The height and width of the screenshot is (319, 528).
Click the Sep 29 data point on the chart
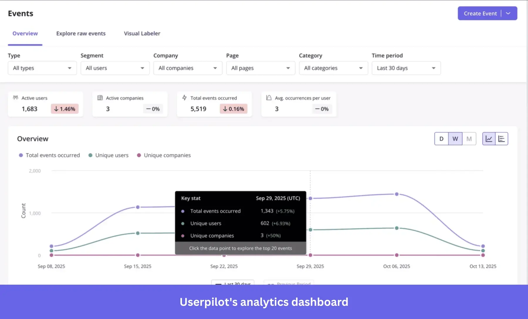point(310,198)
